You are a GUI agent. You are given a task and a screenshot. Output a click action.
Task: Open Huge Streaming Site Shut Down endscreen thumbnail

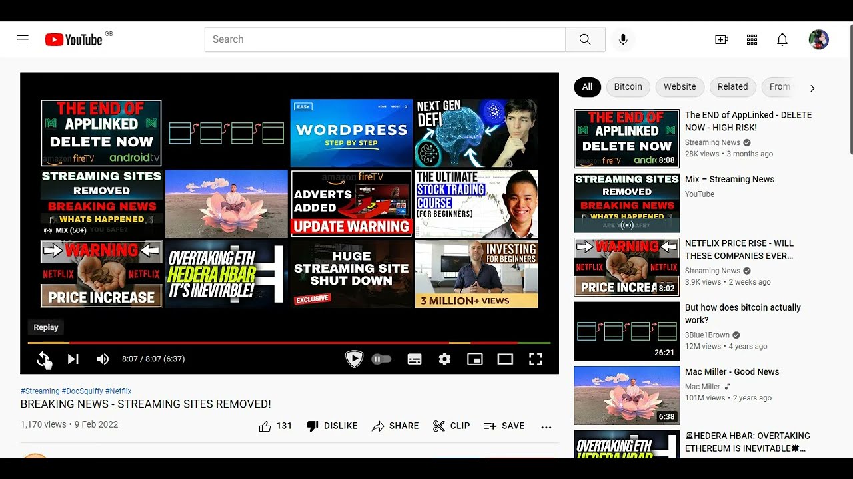[x=351, y=274]
